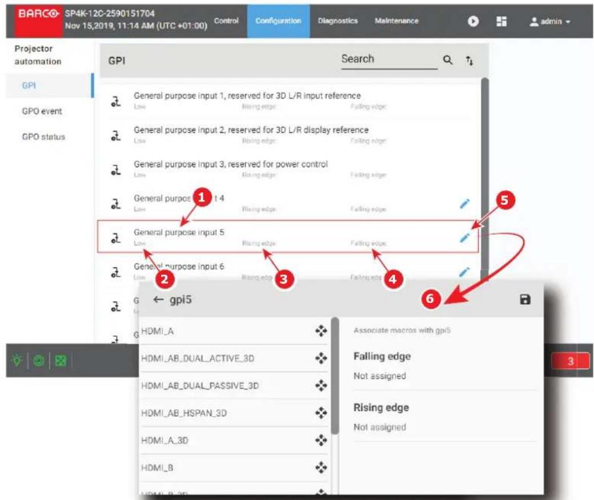The image size is (594, 500).
Task: Click Not assigned under Falling edge
Action: tap(380, 376)
